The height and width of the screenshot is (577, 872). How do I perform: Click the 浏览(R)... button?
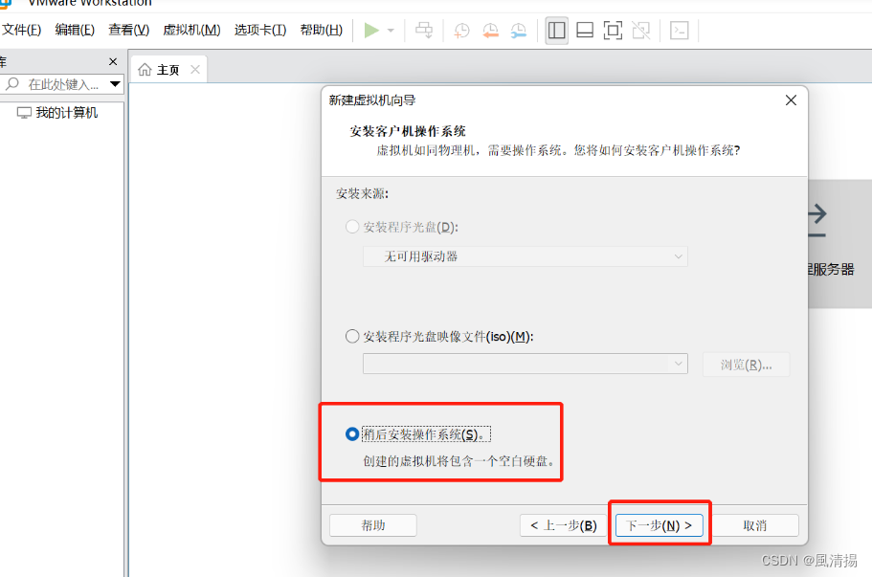[x=746, y=365]
